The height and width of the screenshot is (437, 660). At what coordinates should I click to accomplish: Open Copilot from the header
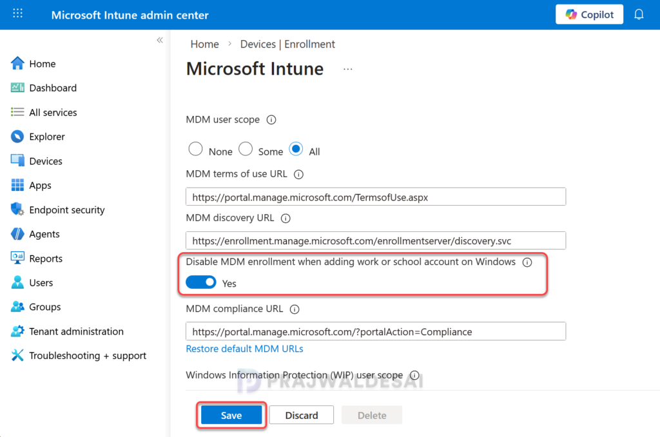click(589, 15)
